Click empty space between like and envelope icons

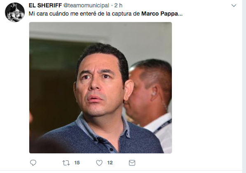pos(121,163)
